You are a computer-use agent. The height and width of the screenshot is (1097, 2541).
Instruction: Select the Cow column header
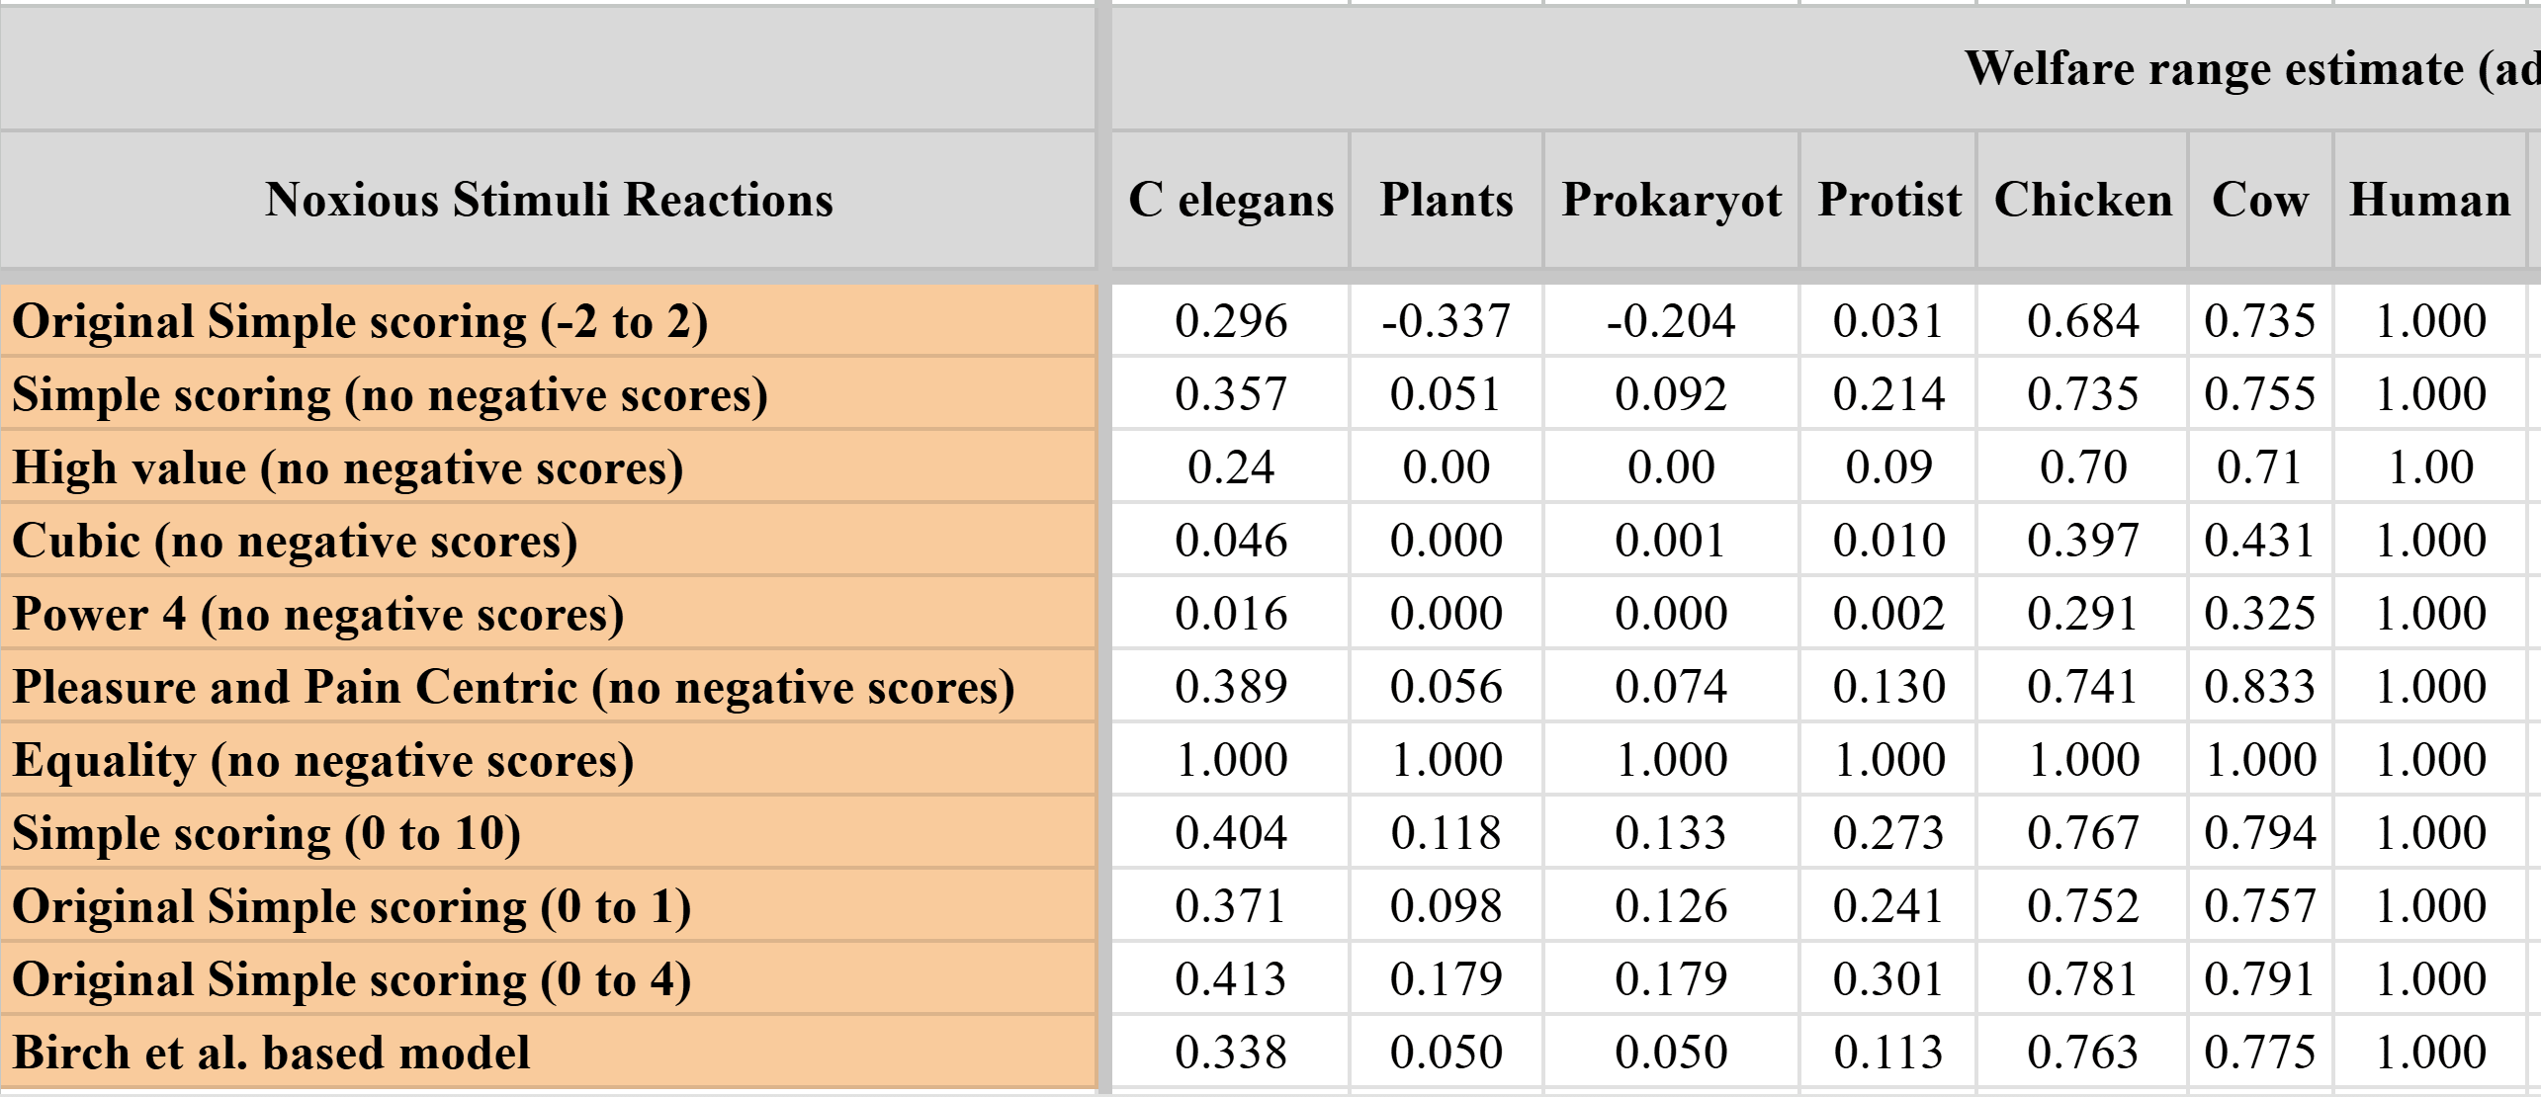tap(2260, 200)
